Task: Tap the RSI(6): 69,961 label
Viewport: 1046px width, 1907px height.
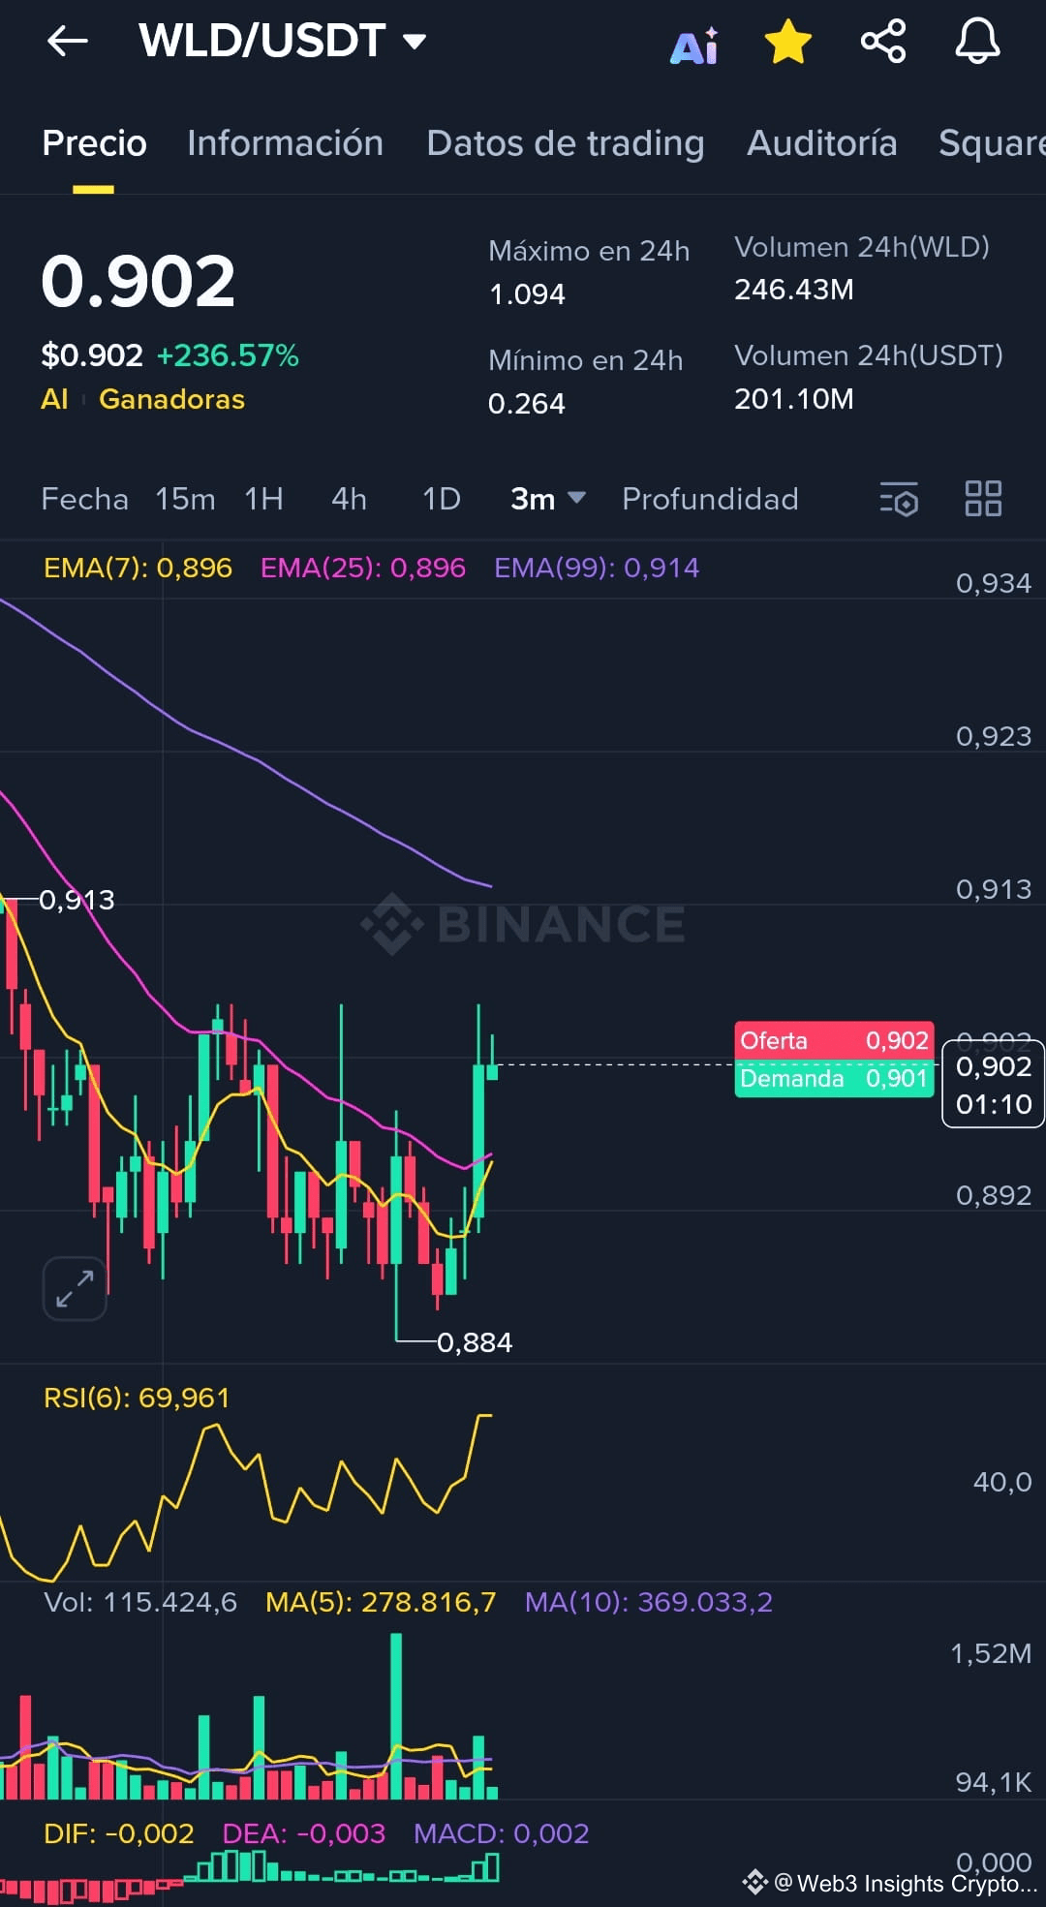Action: (x=137, y=1398)
